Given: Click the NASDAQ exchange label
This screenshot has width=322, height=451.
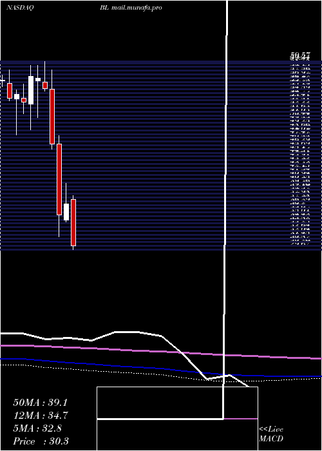Looking at the screenshot, I should click(20, 8).
